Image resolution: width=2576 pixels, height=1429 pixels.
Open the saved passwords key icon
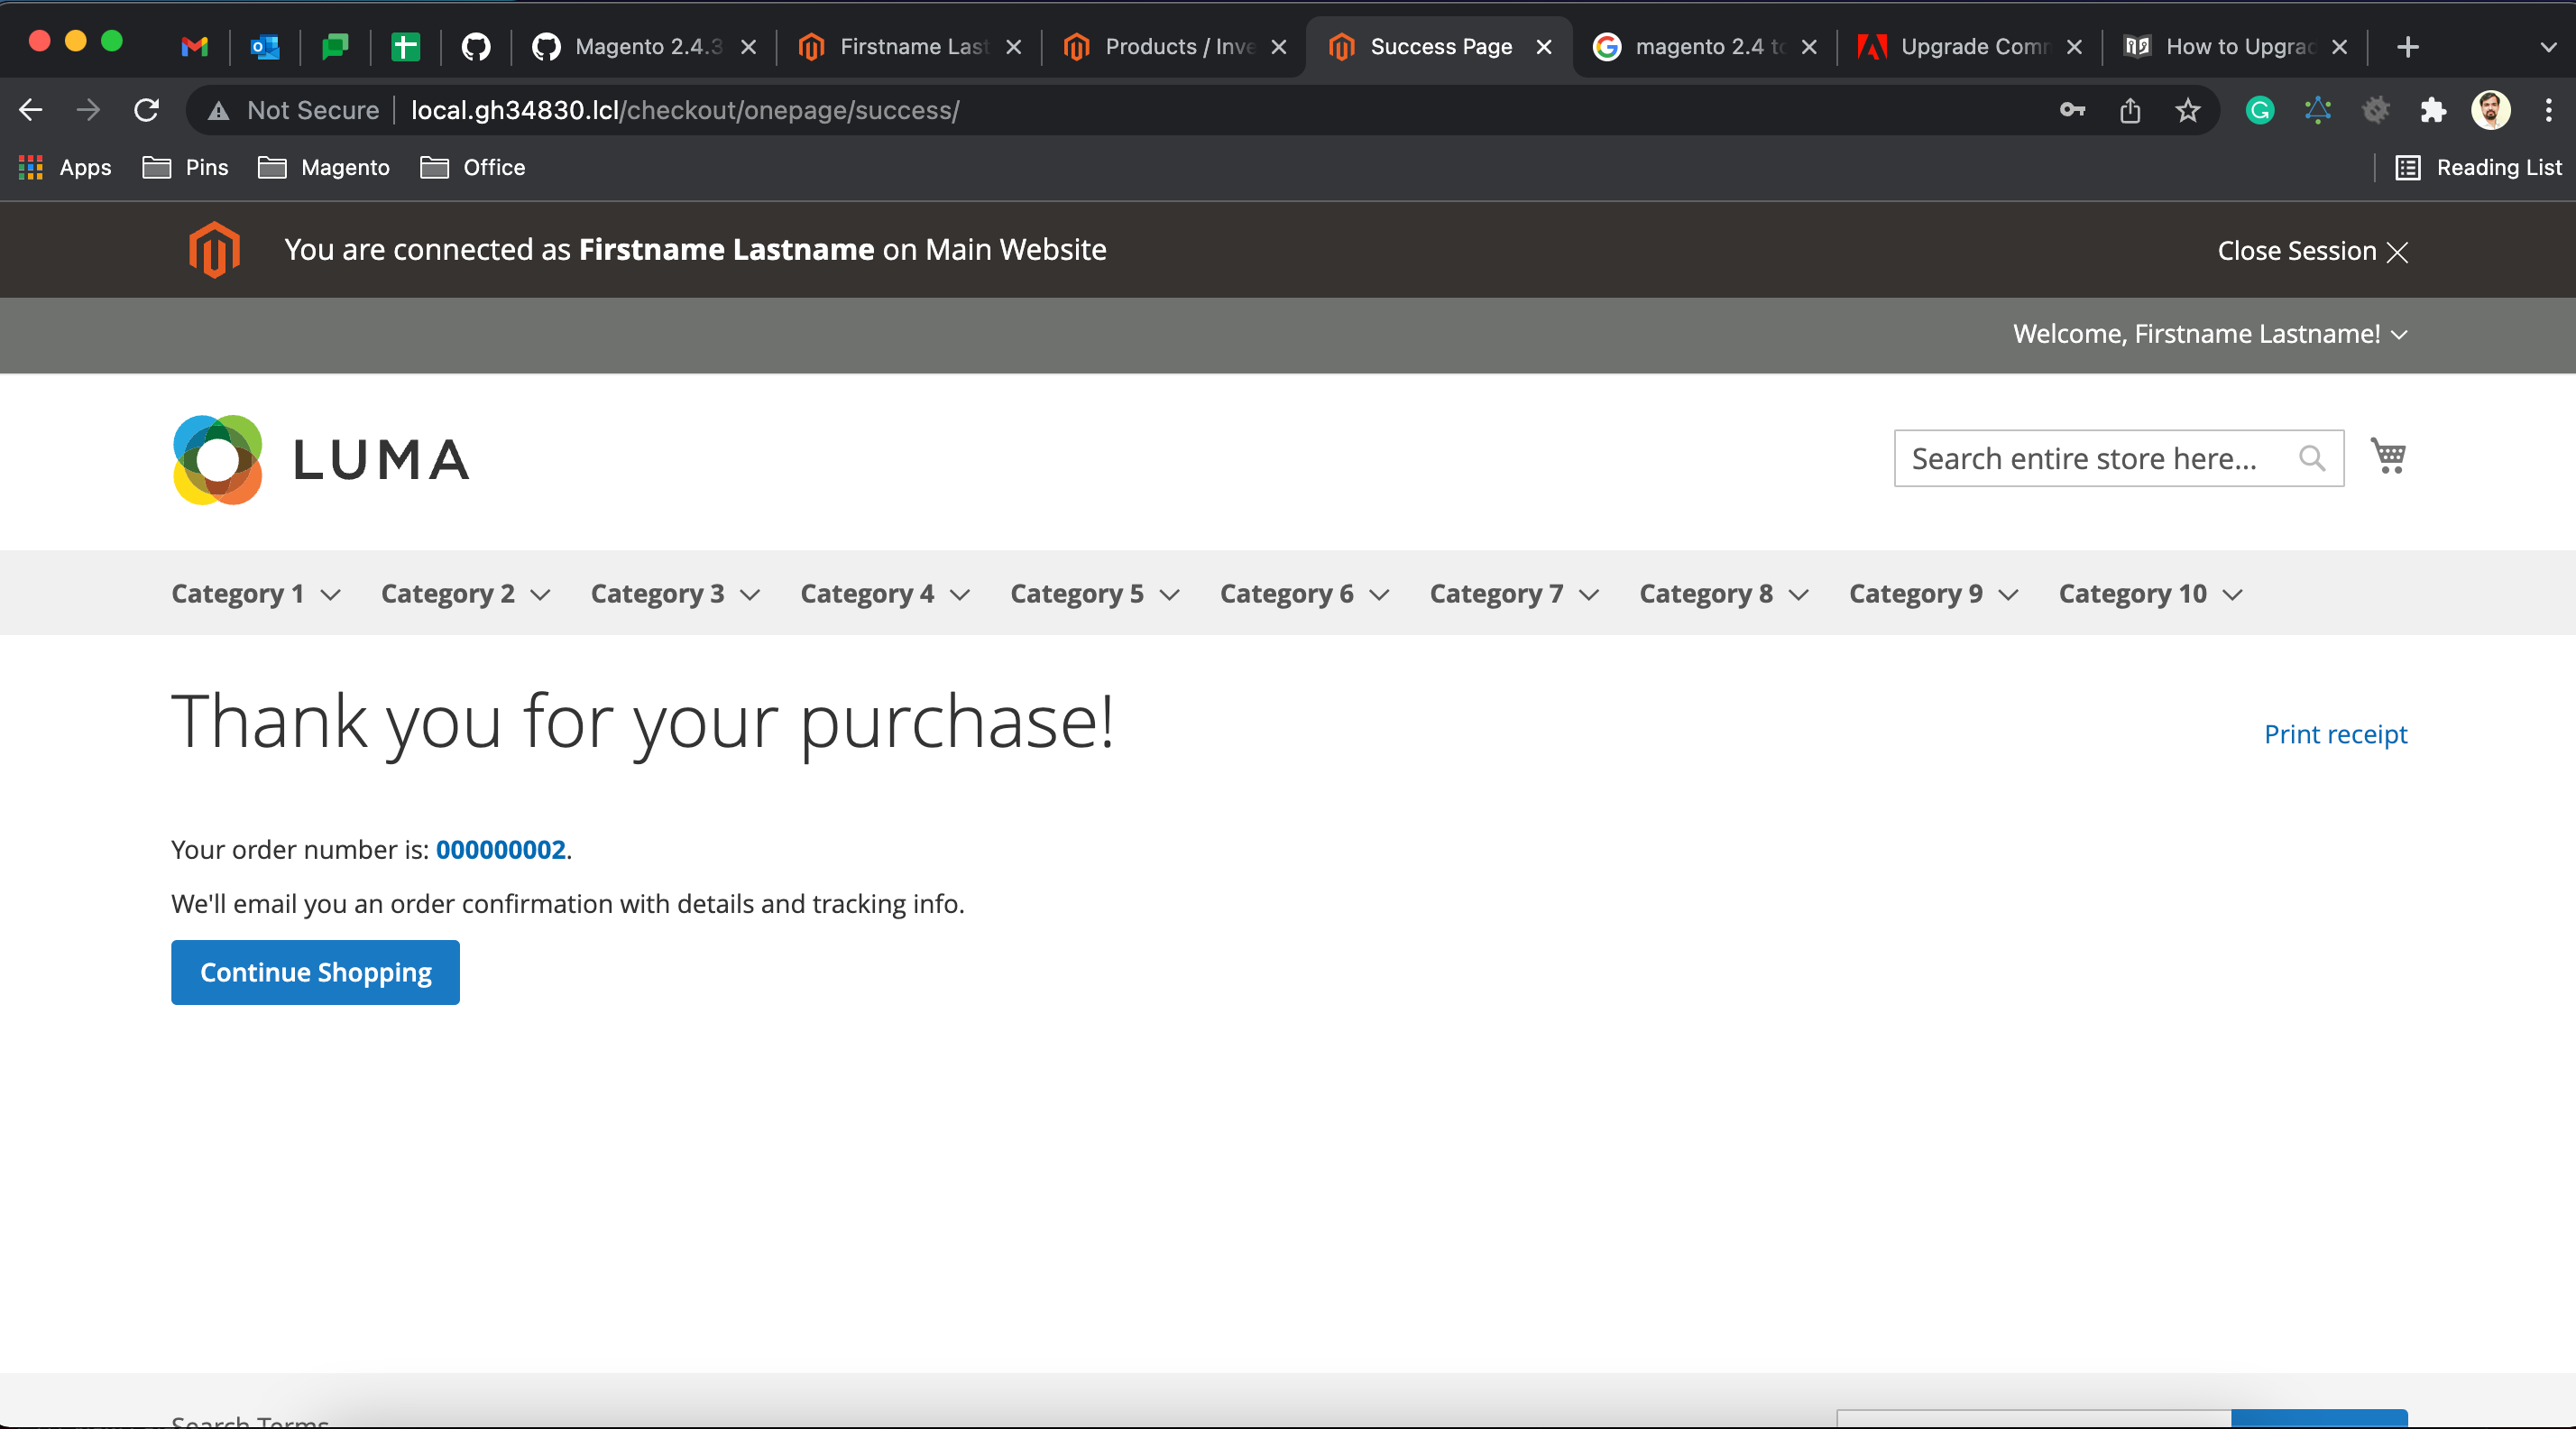[2071, 110]
